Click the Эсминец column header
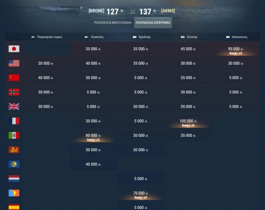Image resolution: width=265 pixels, height=210 pixels. click(94, 37)
